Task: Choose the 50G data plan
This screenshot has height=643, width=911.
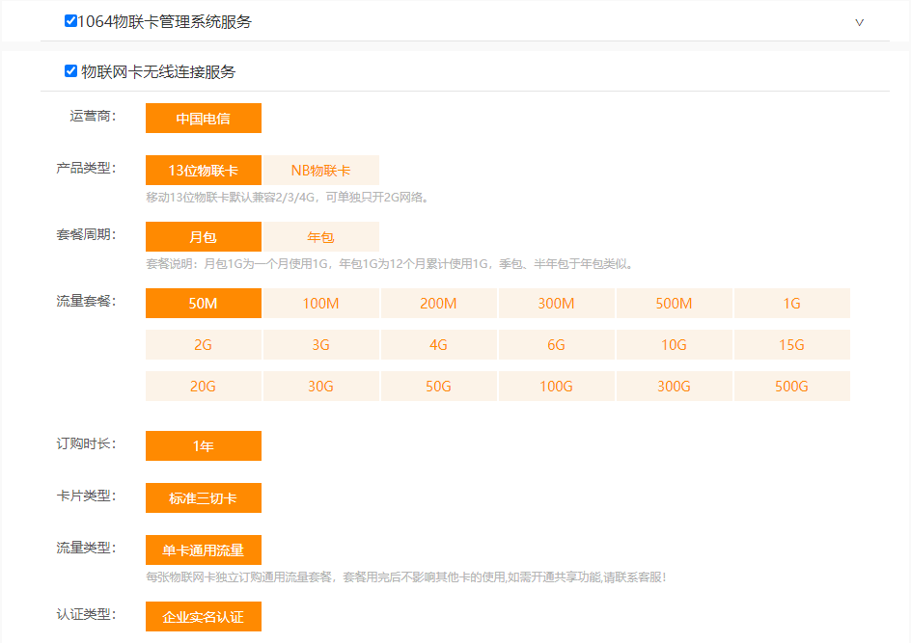Action: (x=439, y=386)
